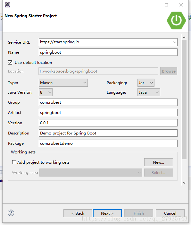Open the Type Maven dropdown
The width and height of the screenshot is (191, 225).
click(63, 83)
